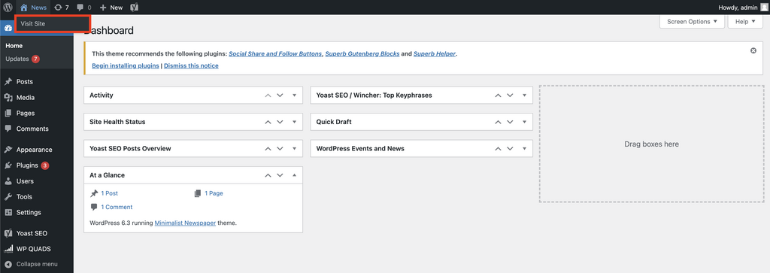Open Users via the person icon
Screen dimensions: 770x273
point(8,181)
